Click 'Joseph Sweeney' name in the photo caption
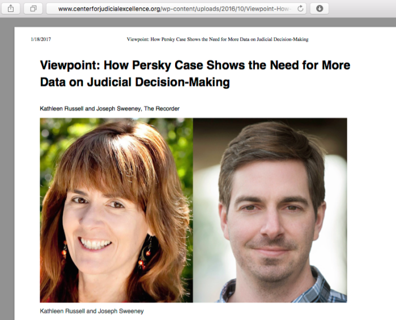This screenshot has height=320, width=396. click(121, 311)
